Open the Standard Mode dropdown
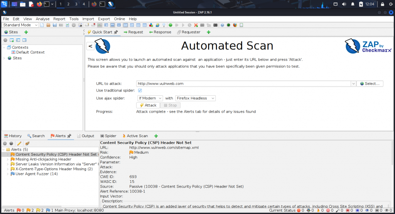 point(20,25)
